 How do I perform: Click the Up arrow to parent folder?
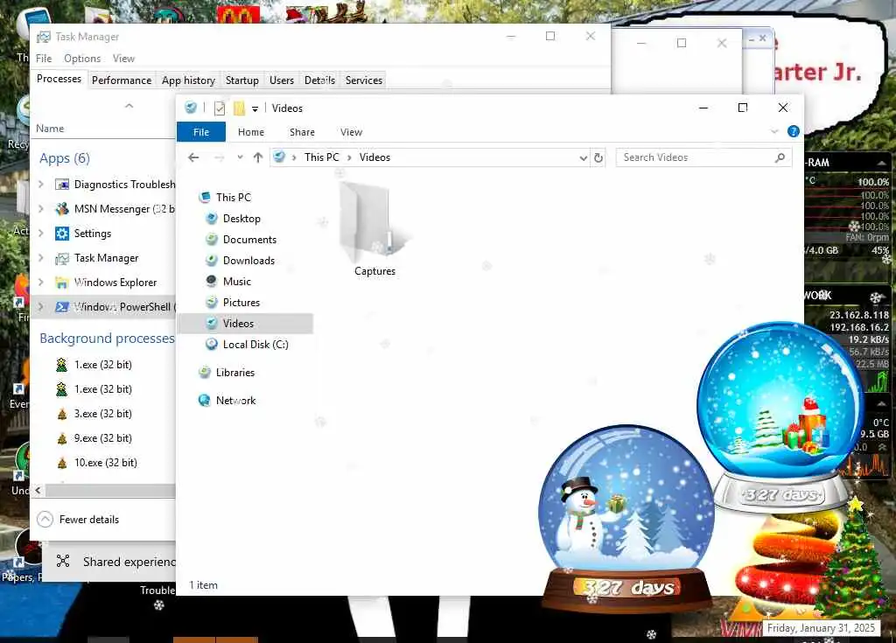coord(258,157)
